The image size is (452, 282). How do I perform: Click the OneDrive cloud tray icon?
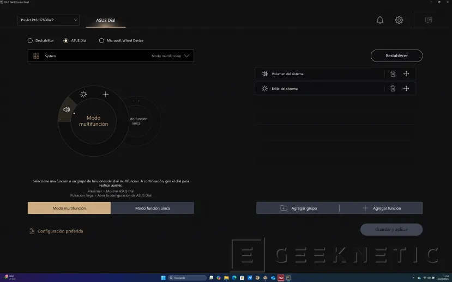(x=419, y=278)
